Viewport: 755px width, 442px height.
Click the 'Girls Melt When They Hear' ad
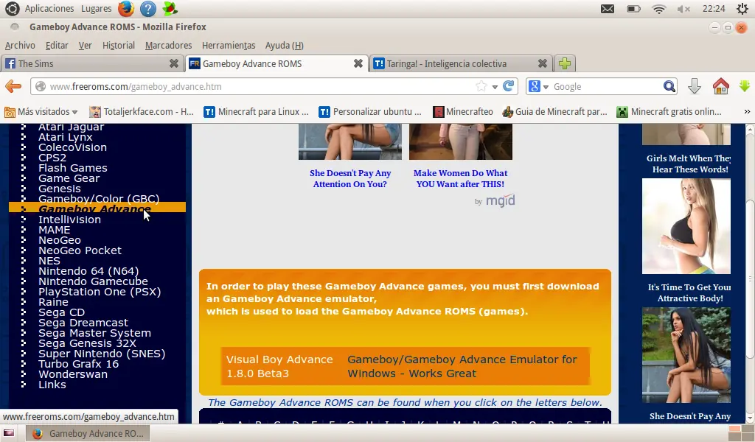(x=689, y=164)
